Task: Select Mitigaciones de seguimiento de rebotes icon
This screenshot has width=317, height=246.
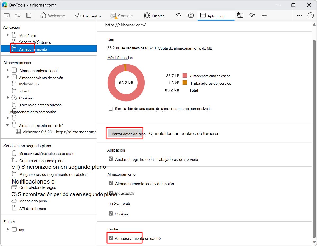Action: 14,174
